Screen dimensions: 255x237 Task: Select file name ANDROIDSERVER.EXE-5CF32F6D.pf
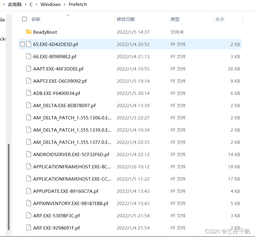pos(71,154)
